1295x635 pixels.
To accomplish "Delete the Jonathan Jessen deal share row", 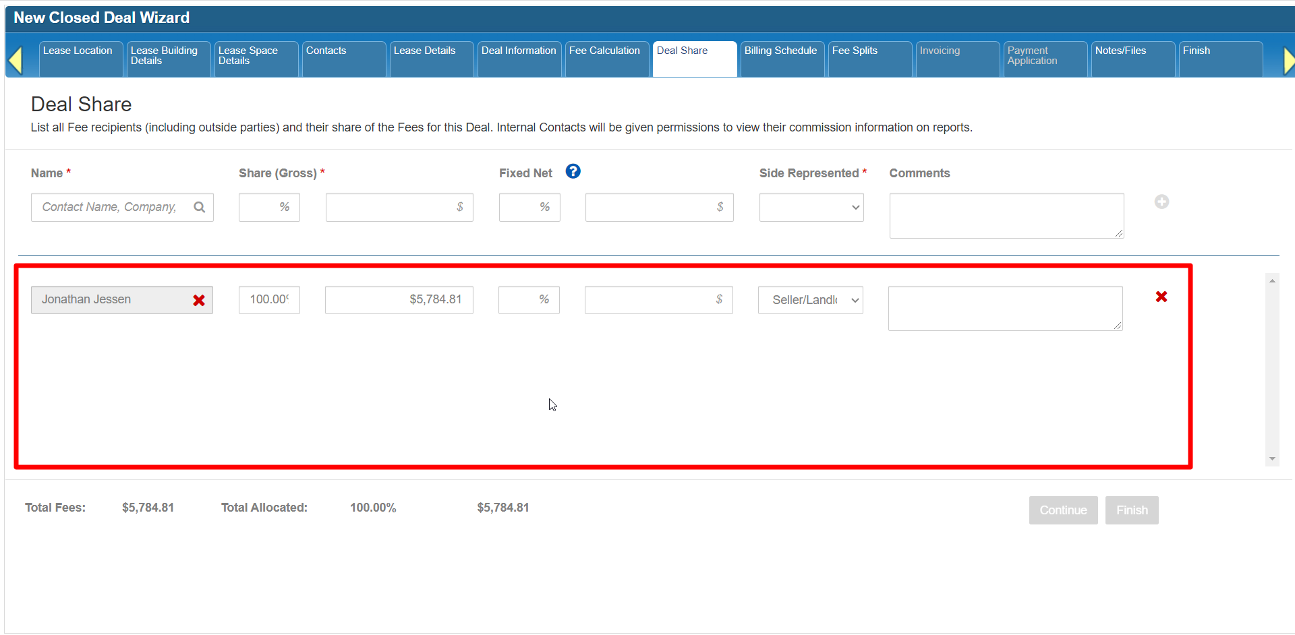I will coord(1161,297).
